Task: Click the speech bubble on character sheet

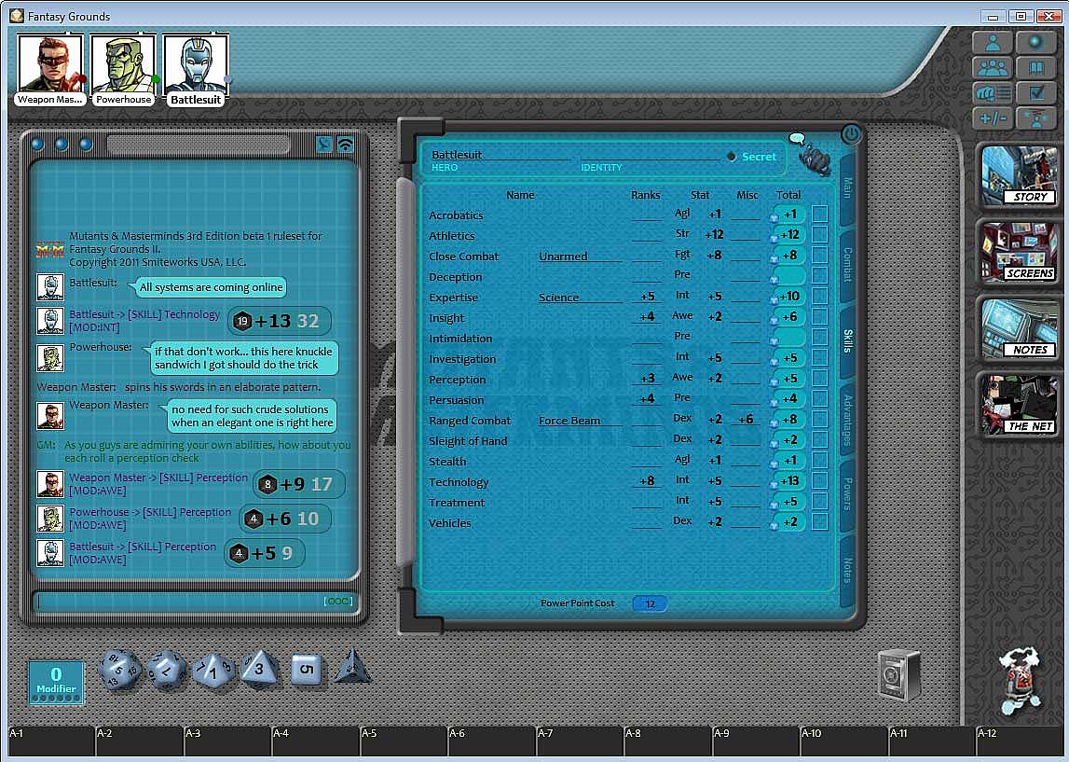Action: click(x=796, y=138)
